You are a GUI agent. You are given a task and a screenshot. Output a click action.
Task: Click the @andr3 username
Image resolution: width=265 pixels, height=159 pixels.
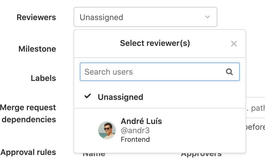135,131
